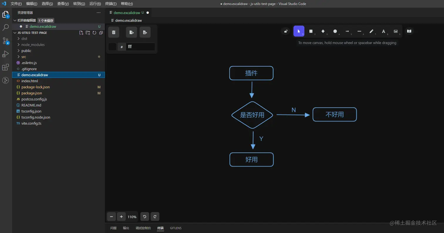Select the selection arrow tool

pos(299,31)
